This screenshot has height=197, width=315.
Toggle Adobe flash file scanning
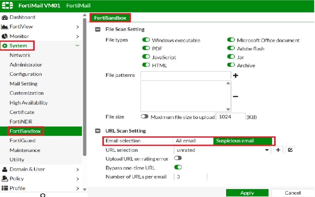tap(231, 48)
